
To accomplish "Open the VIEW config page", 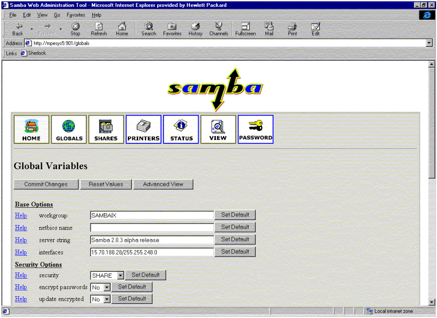I will (218, 129).
